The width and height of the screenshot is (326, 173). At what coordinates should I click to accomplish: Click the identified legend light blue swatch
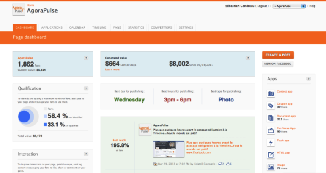click(x=45, y=116)
